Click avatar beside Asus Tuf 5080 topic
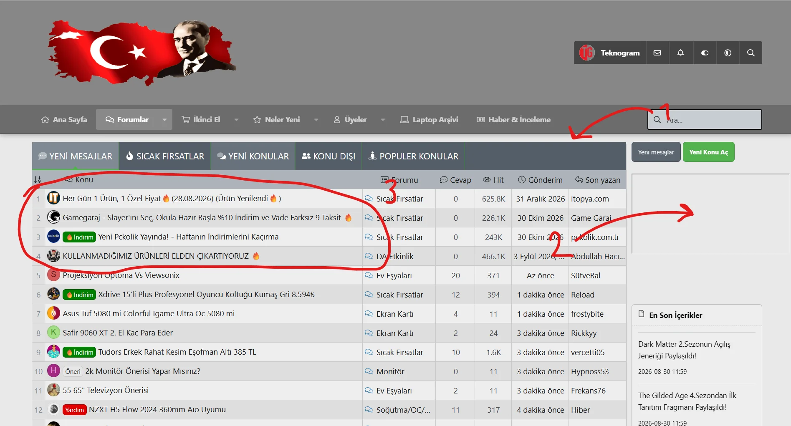The image size is (791, 426). click(53, 313)
